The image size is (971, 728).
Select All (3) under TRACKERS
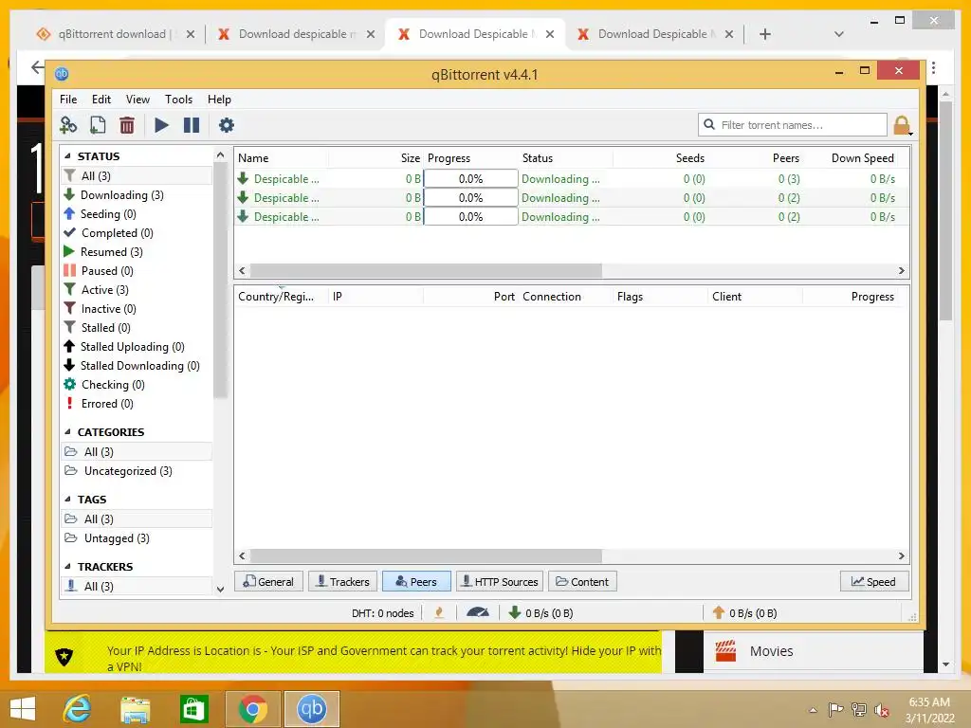(137, 586)
